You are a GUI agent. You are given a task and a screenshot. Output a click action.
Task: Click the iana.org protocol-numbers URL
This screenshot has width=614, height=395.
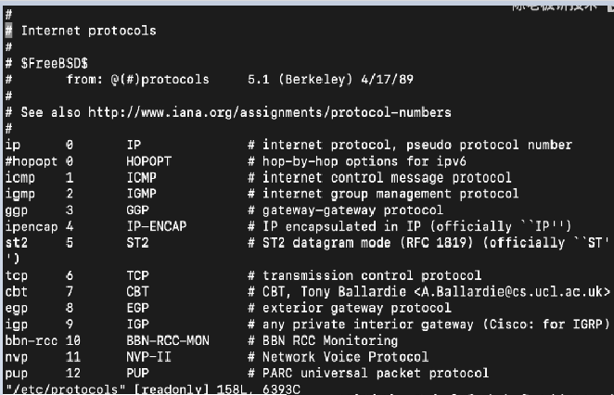[269, 113]
